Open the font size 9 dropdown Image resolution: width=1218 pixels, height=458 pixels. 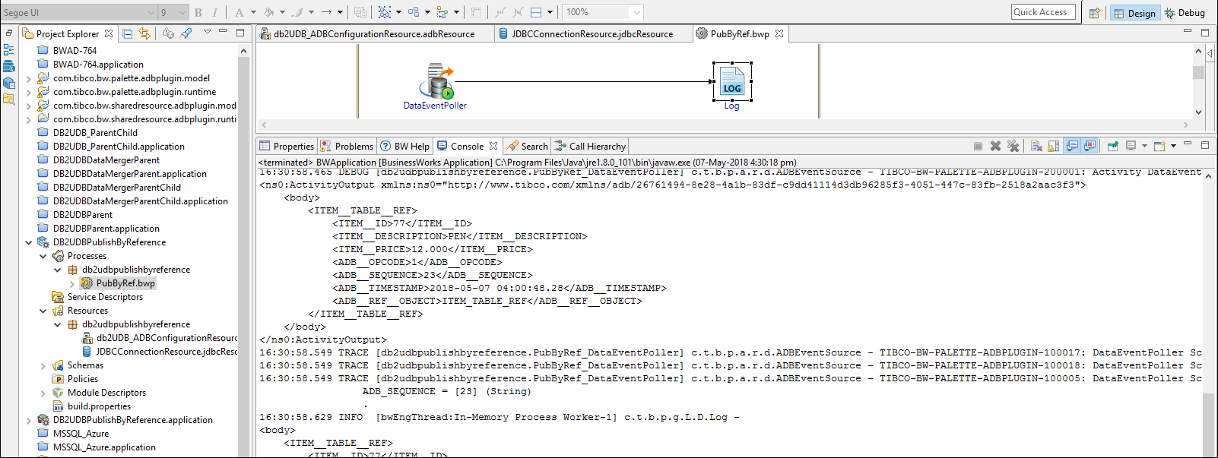click(x=182, y=12)
